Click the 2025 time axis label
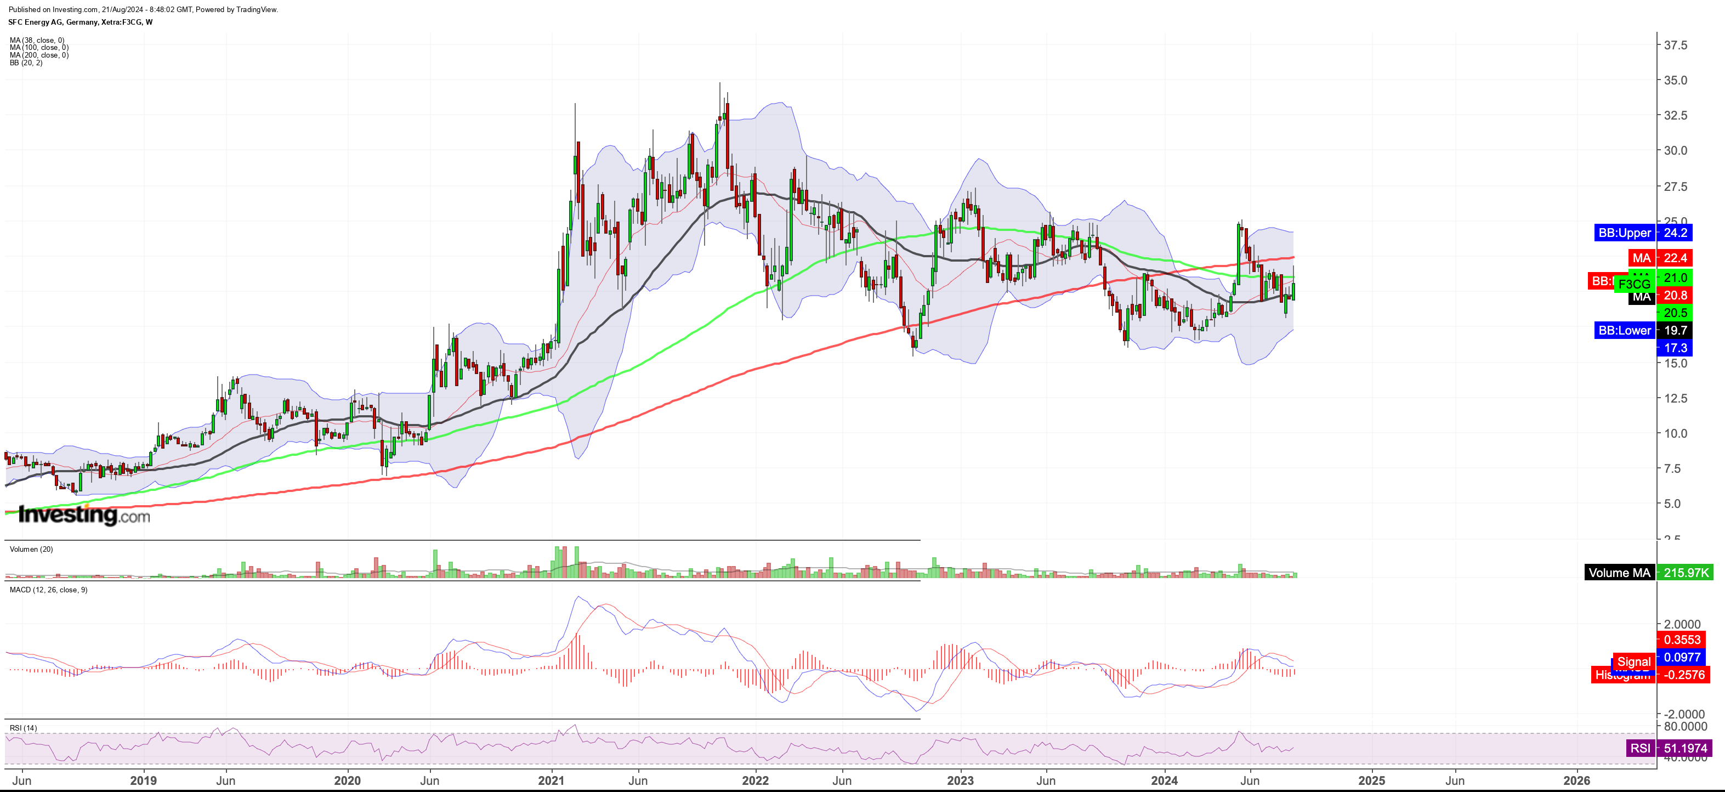1725x792 pixels. (x=1371, y=780)
